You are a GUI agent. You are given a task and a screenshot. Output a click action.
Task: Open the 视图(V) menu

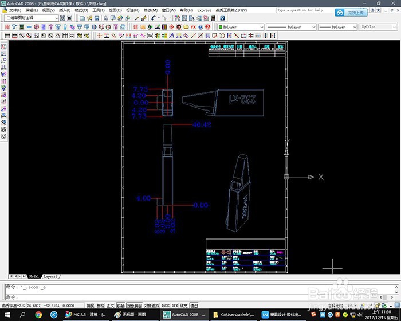click(x=48, y=10)
